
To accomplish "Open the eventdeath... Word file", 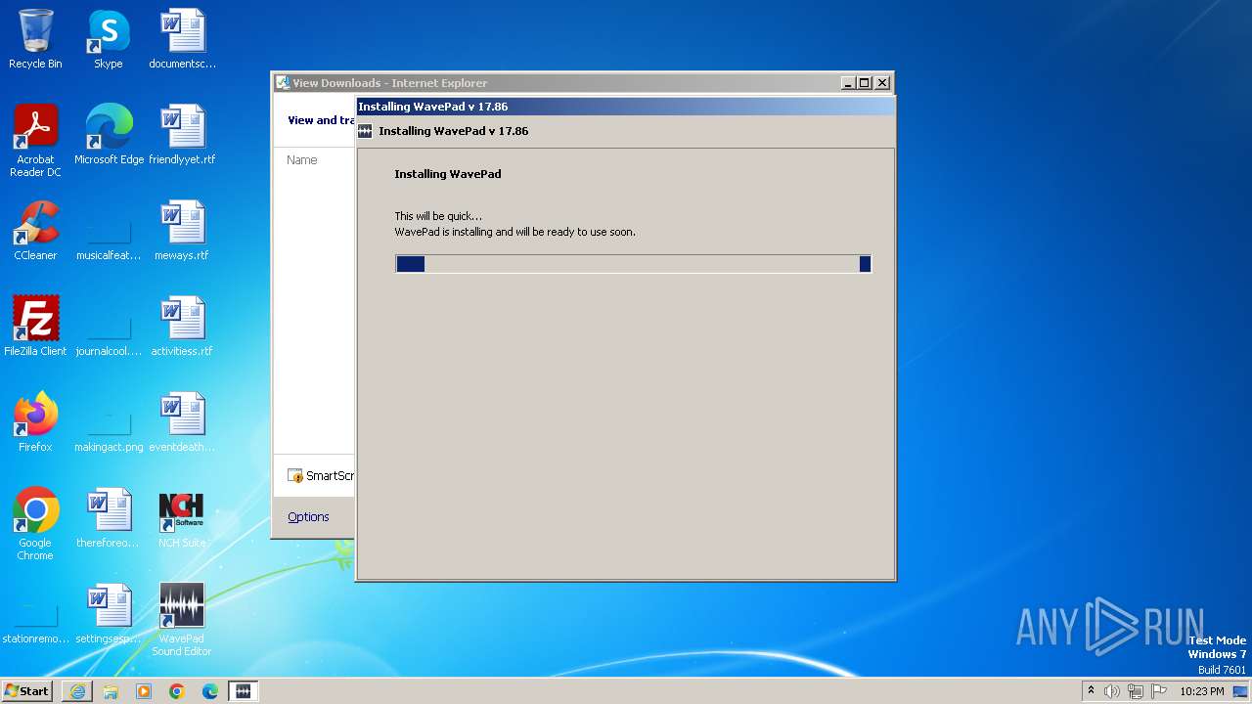I will click(182, 421).
